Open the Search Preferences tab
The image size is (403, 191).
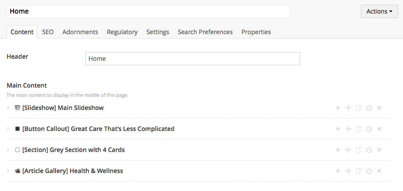pyautogui.click(x=205, y=32)
